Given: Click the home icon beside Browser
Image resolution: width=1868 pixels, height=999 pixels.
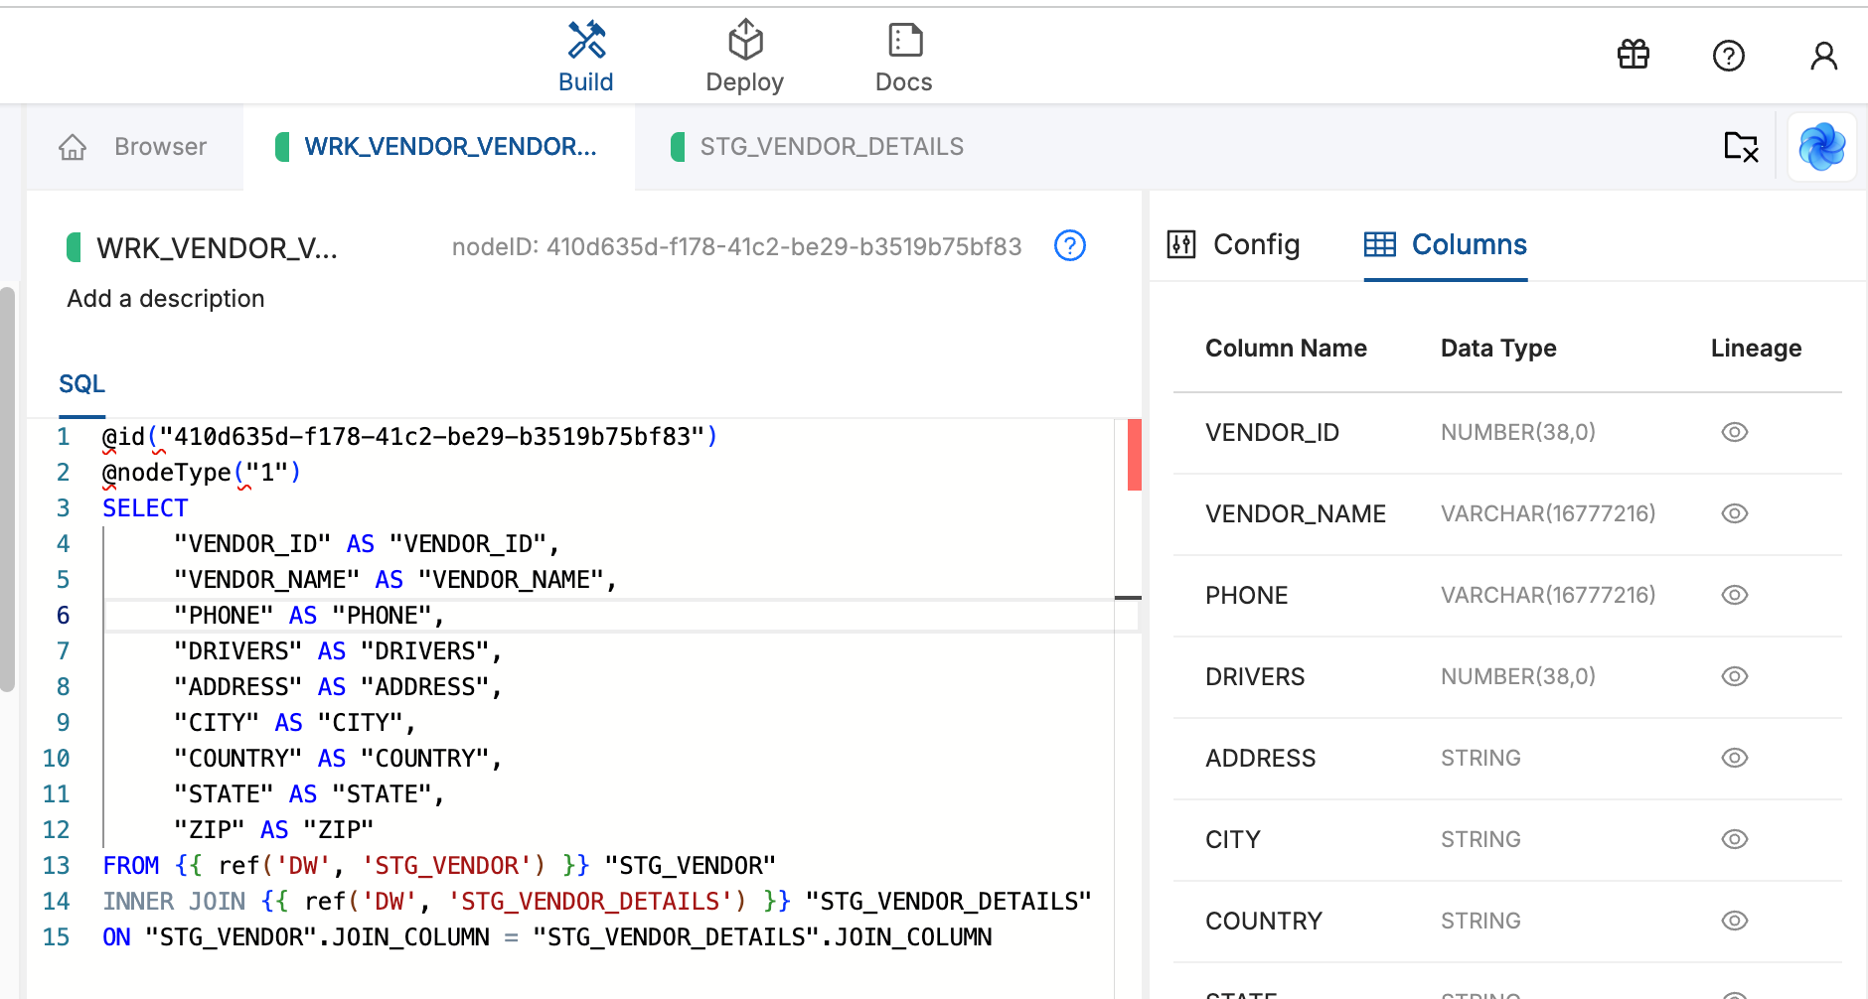Looking at the screenshot, I should point(73,147).
